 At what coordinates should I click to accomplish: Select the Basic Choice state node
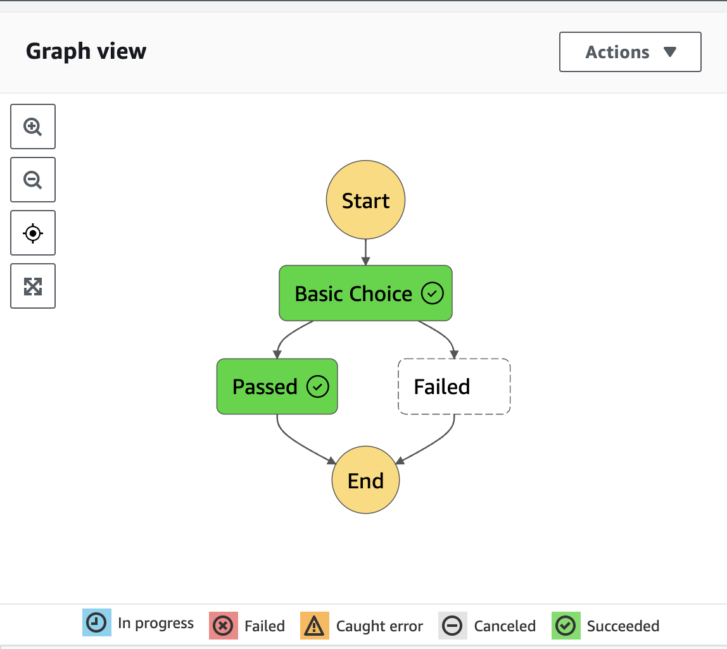pos(353,294)
